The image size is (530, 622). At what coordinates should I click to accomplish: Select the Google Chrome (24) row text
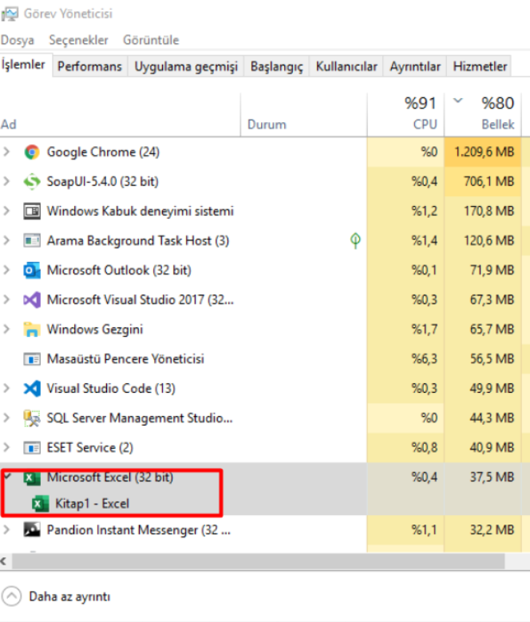click(103, 152)
